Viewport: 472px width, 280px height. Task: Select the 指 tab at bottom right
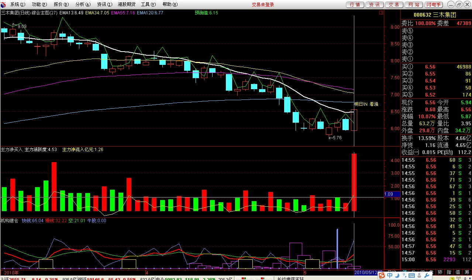coord(449,272)
